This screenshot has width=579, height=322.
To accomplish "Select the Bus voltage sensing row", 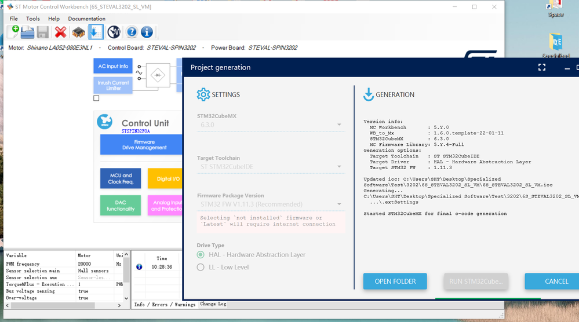I will [x=64, y=291].
